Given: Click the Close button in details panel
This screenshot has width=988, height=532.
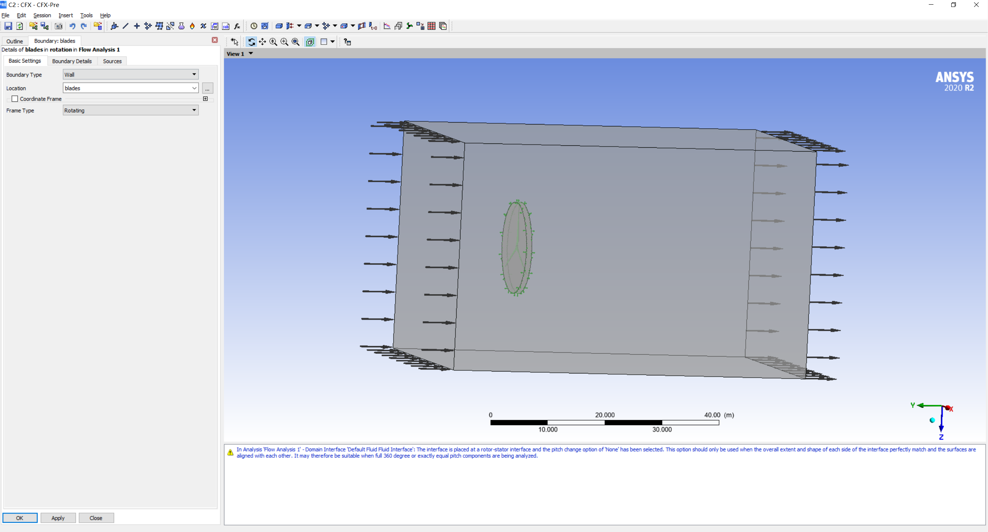Looking at the screenshot, I should point(96,518).
